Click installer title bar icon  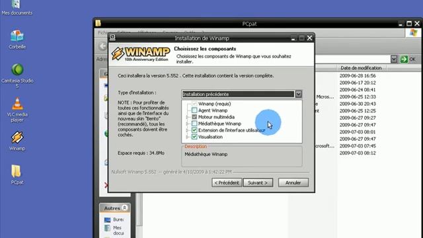[x=113, y=38]
